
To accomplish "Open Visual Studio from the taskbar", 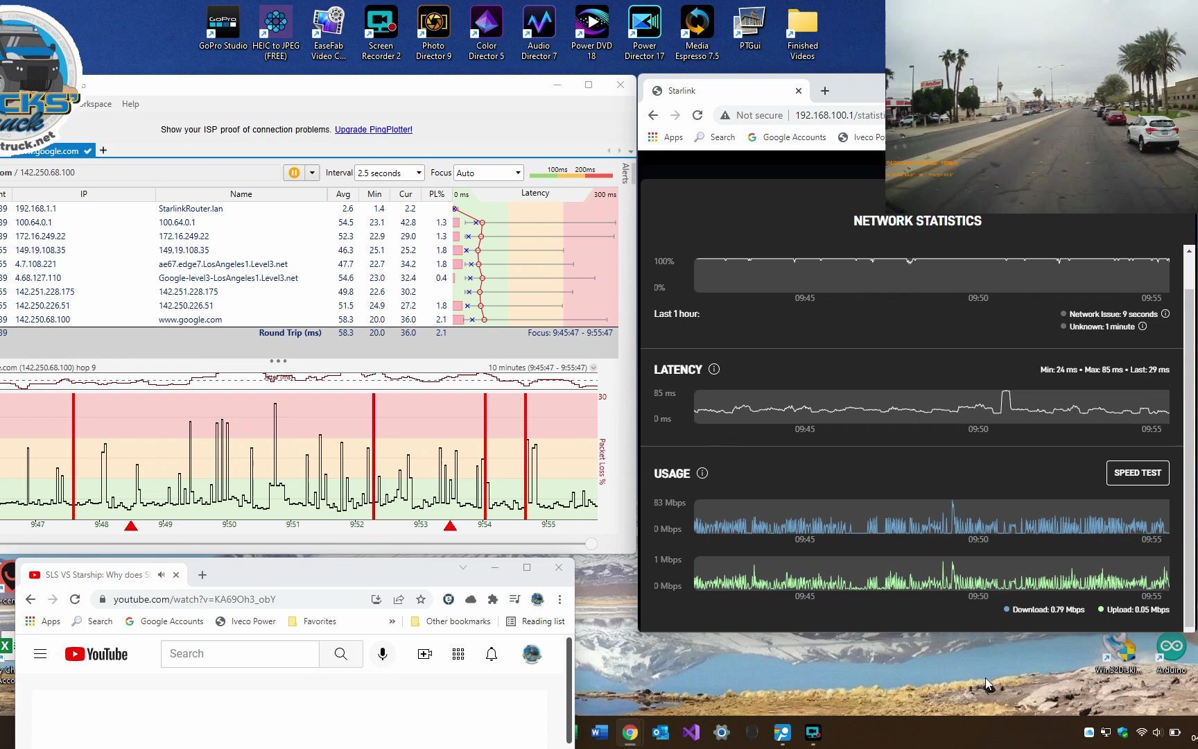I will coord(691,732).
